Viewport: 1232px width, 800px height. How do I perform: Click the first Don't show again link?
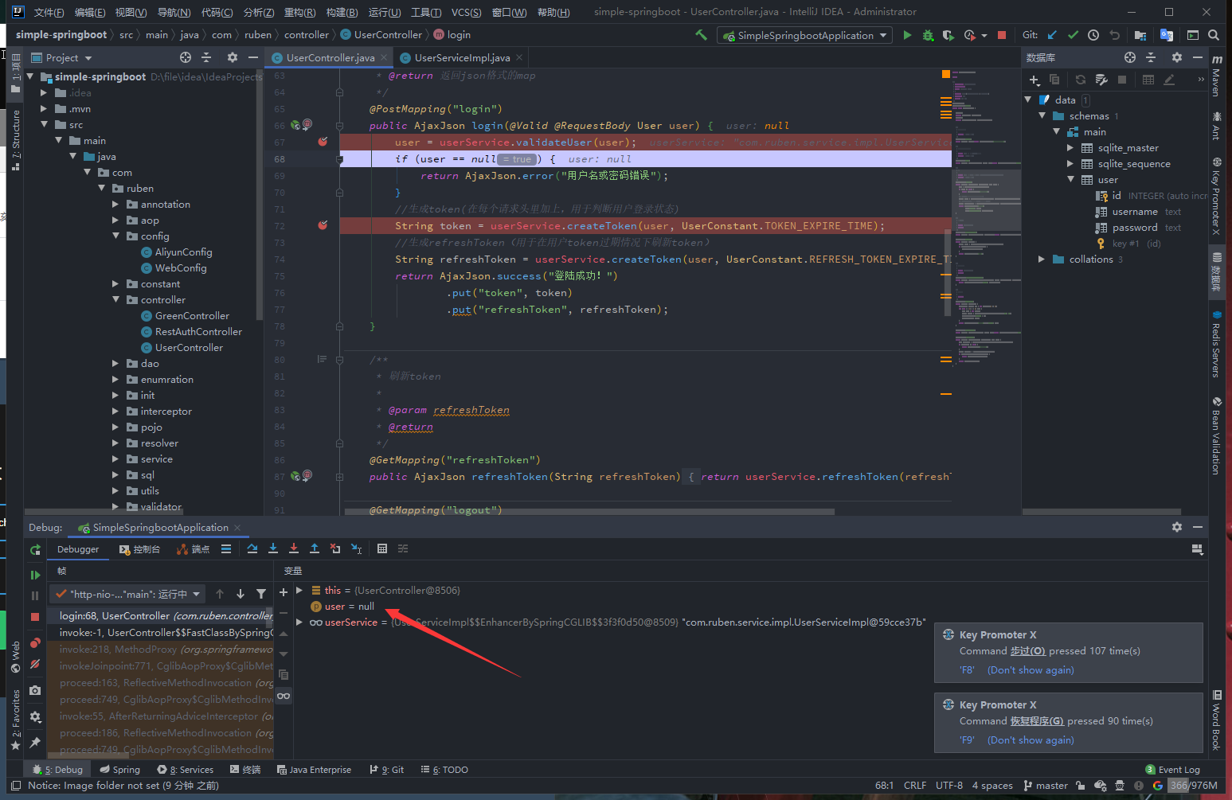click(1031, 670)
